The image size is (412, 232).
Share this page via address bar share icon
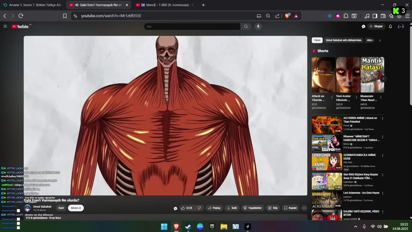point(277,16)
